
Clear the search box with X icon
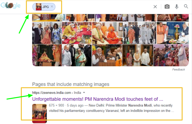(155, 7)
